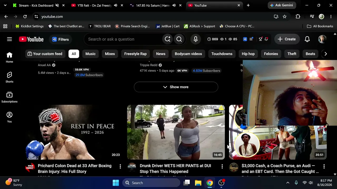Open the All Bookmarks folder
This screenshot has width=337, height=189.
pyautogui.click(x=320, y=26)
